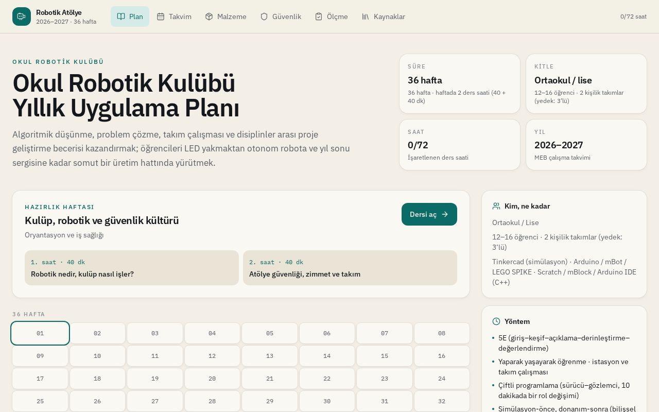Select week 02 in the grid
Screen dimensions: 659x412
pos(97,333)
